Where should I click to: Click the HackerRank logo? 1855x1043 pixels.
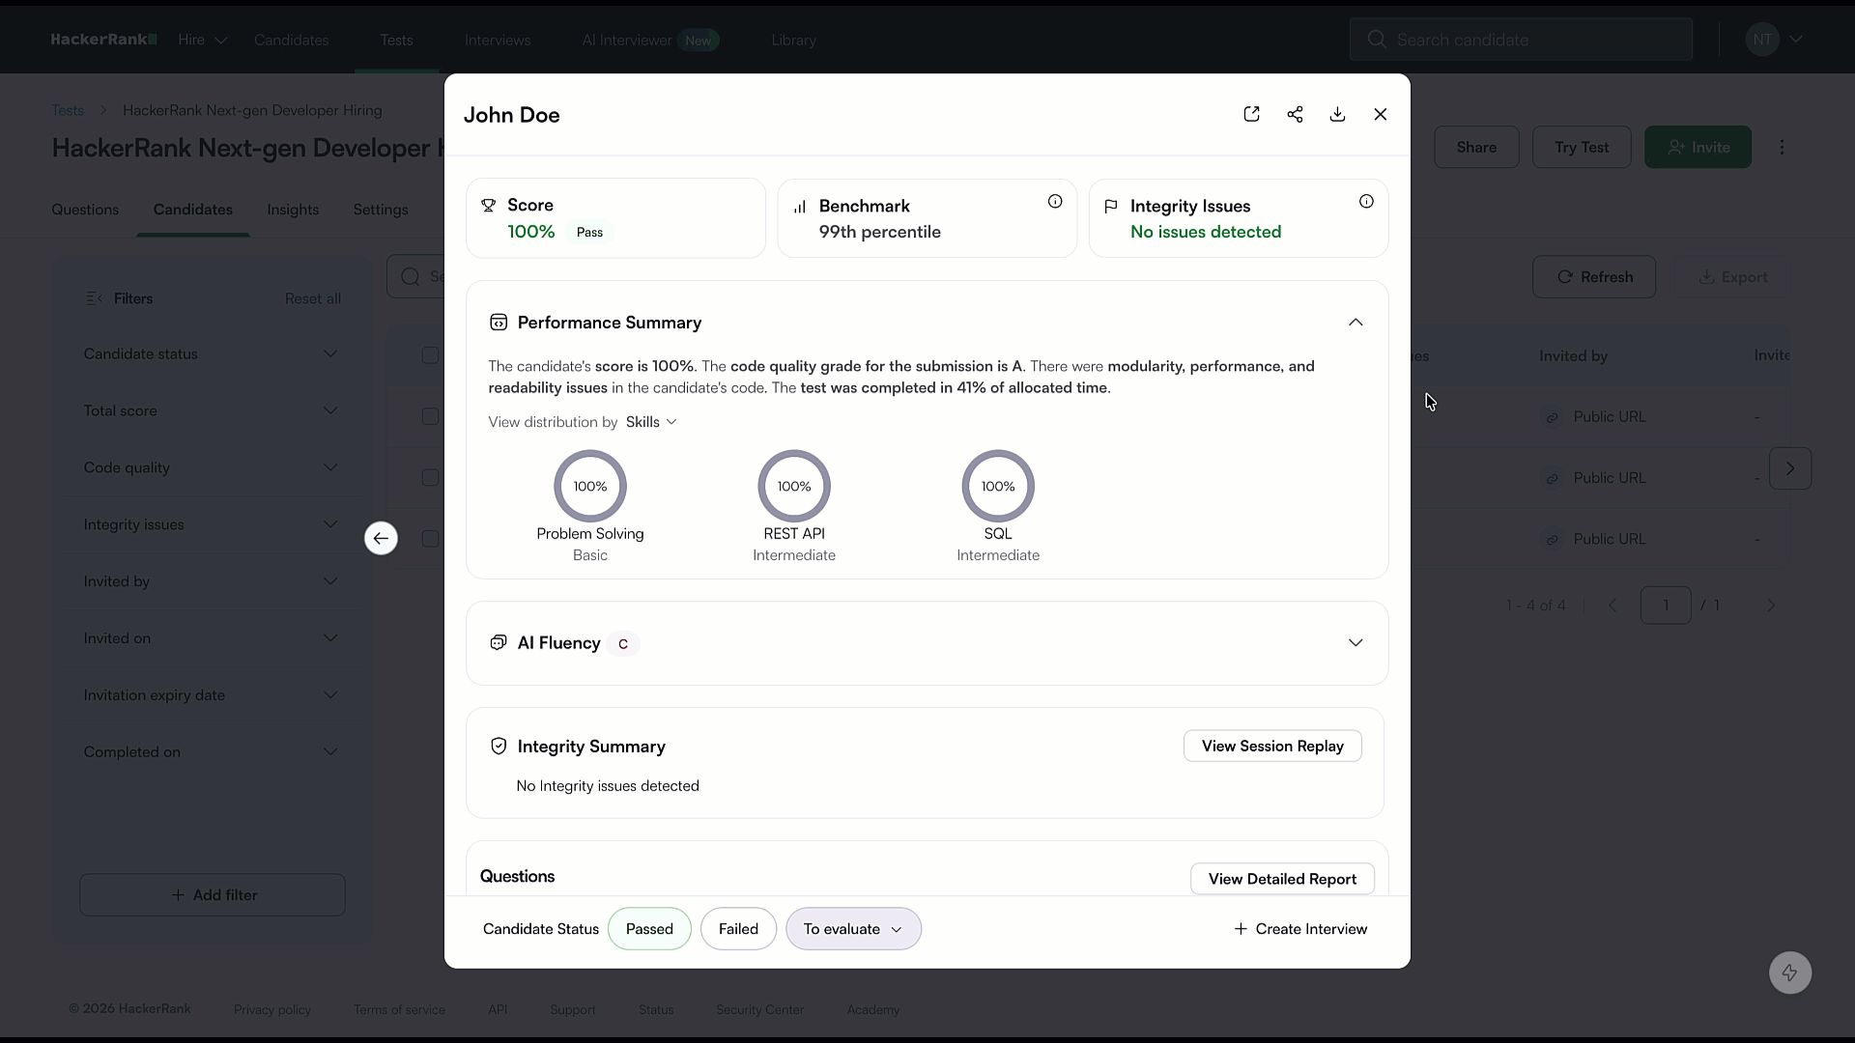[x=103, y=39]
